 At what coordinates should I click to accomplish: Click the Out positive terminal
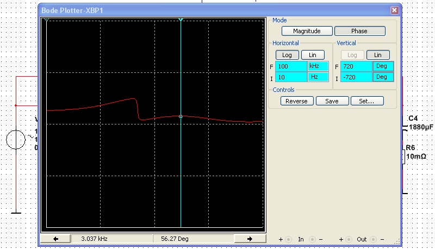[349, 239]
